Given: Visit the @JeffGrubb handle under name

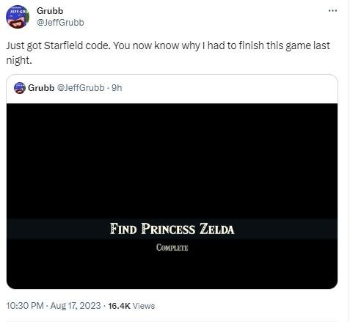Looking at the screenshot, I should click(x=60, y=23).
